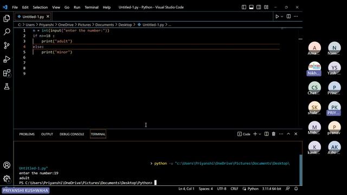Open the Edit menu

(25, 7)
